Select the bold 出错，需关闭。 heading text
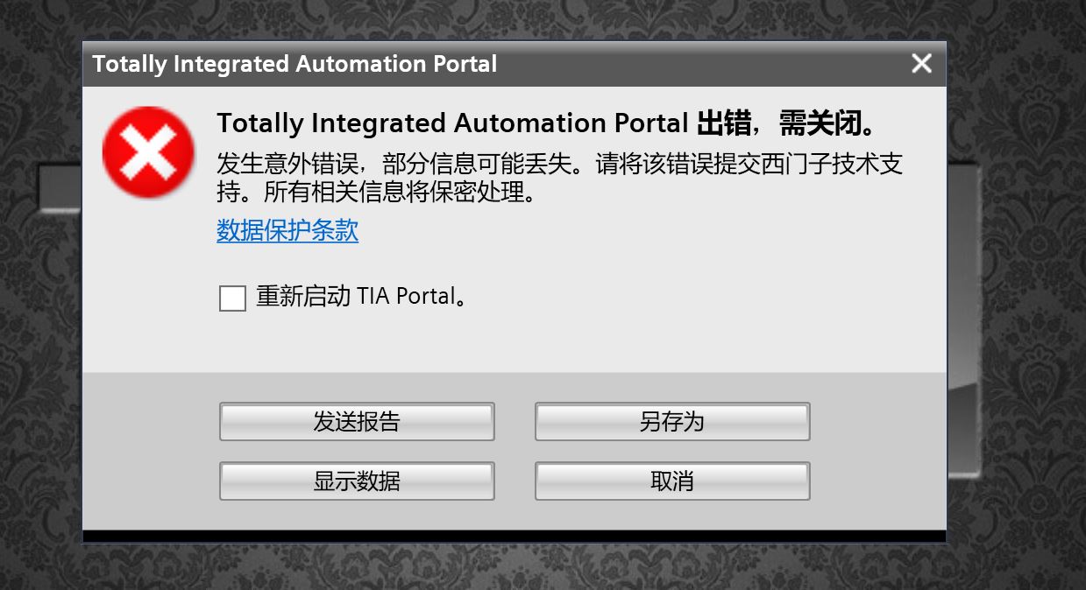The width and height of the screenshot is (1086, 590). [787, 123]
